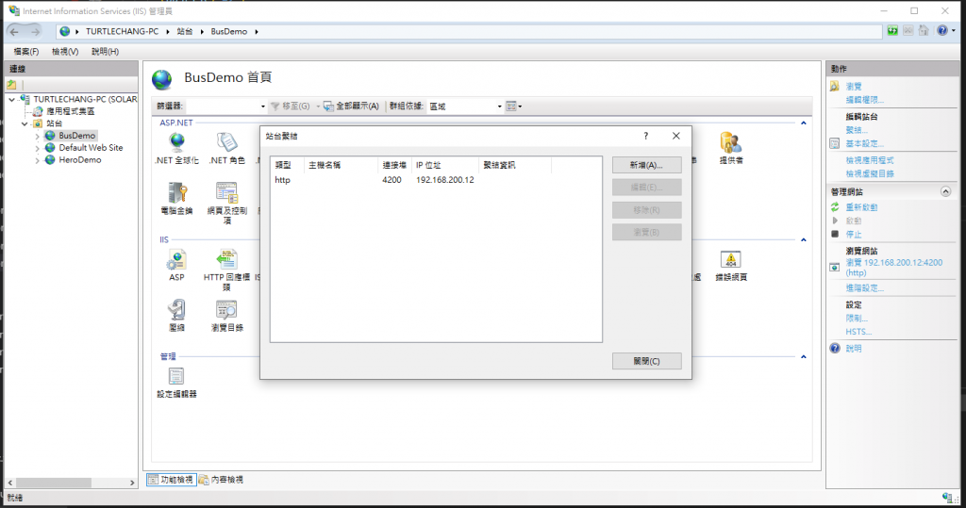Click the black 停止 stop square icon
The height and width of the screenshot is (508, 966).
coord(835,234)
